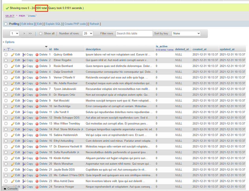Click the Edit pencil icon for Ms. Colleen O'Hara DDS
The width and height of the screenshot is (249, 191).
coord(13,175)
